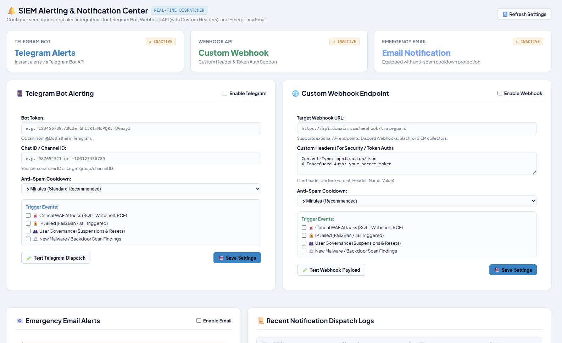
Task: Click the scroll icon beside Recent Notification Dispatch Logs
Action: coord(261,321)
